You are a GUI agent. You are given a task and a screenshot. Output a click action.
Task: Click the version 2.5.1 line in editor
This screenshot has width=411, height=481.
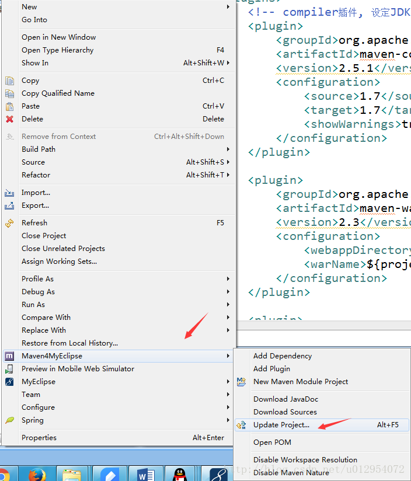tap(343, 68)
